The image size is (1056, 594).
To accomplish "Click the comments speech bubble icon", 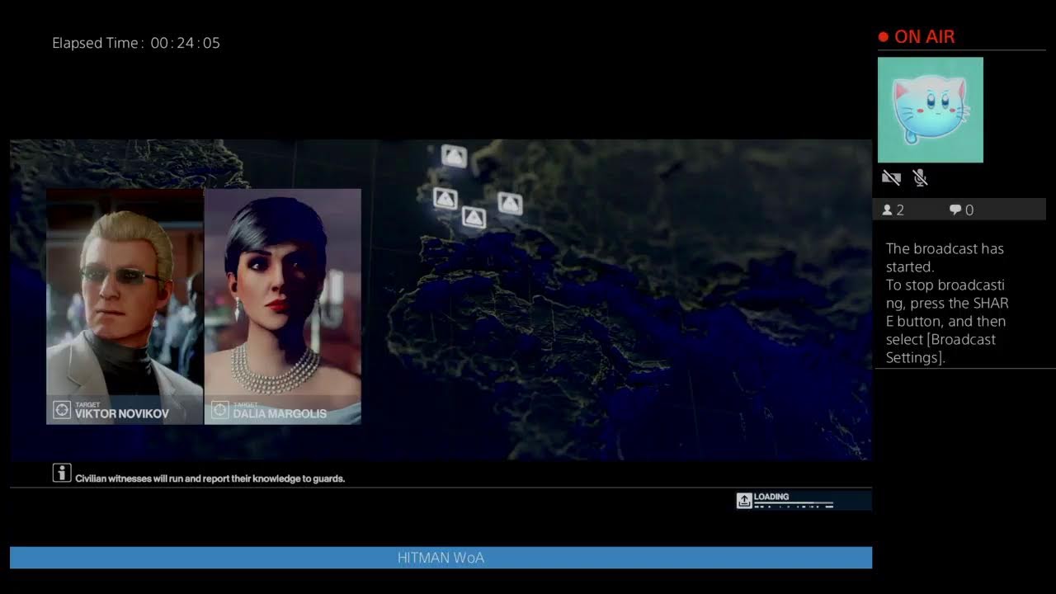I will pos(955,210).
